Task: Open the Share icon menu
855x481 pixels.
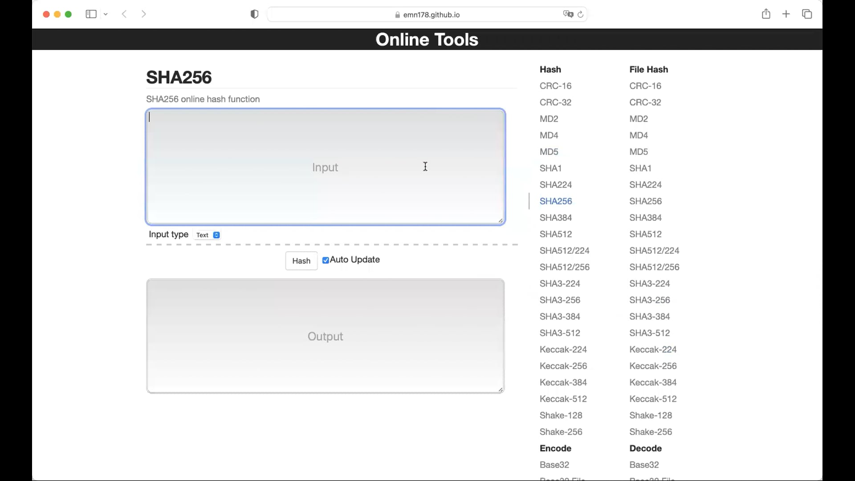Action: (765, 14)
